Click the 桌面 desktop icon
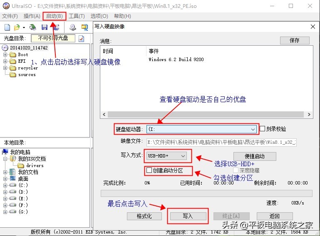The height and width of the screenshot is (236, 320). pyautogui.click(x=13, y=179)
